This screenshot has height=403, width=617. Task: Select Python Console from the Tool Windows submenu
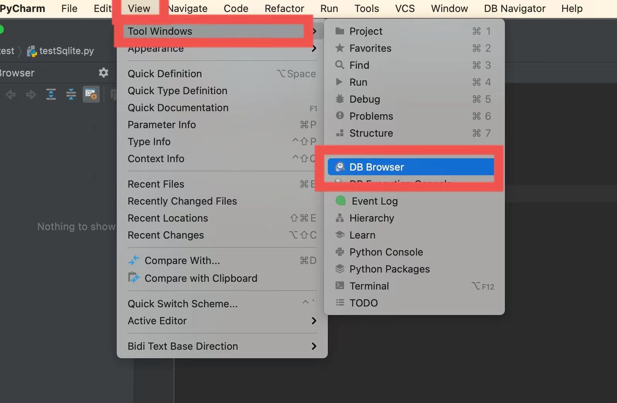(385, 252)
